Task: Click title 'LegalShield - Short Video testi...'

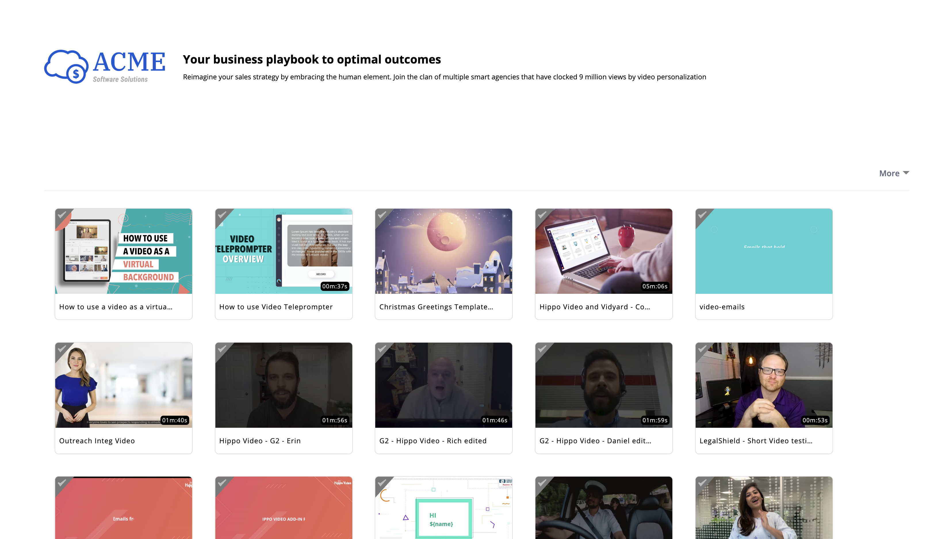Action: pyautogui.click(x=756, y=441)
